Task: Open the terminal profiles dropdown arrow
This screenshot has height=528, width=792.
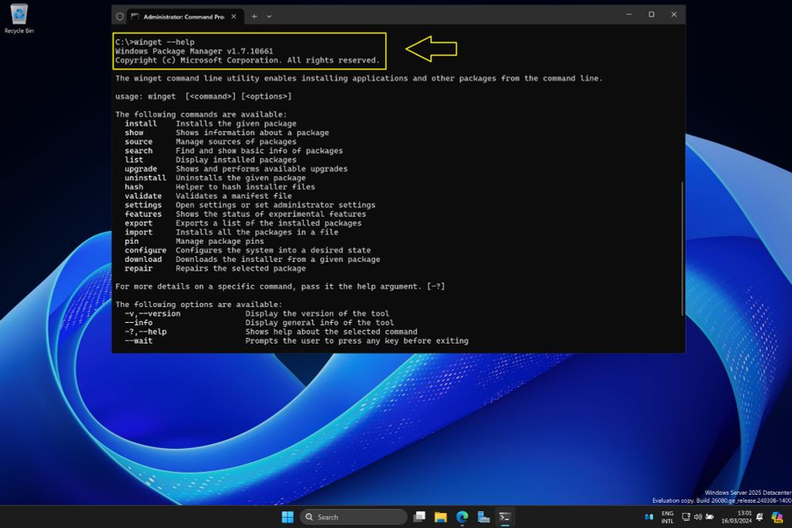Action: click(x=269, y=17)
